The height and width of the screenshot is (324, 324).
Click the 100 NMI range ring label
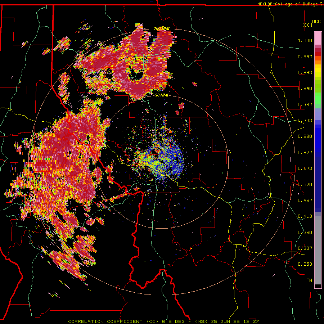(162, 28)
